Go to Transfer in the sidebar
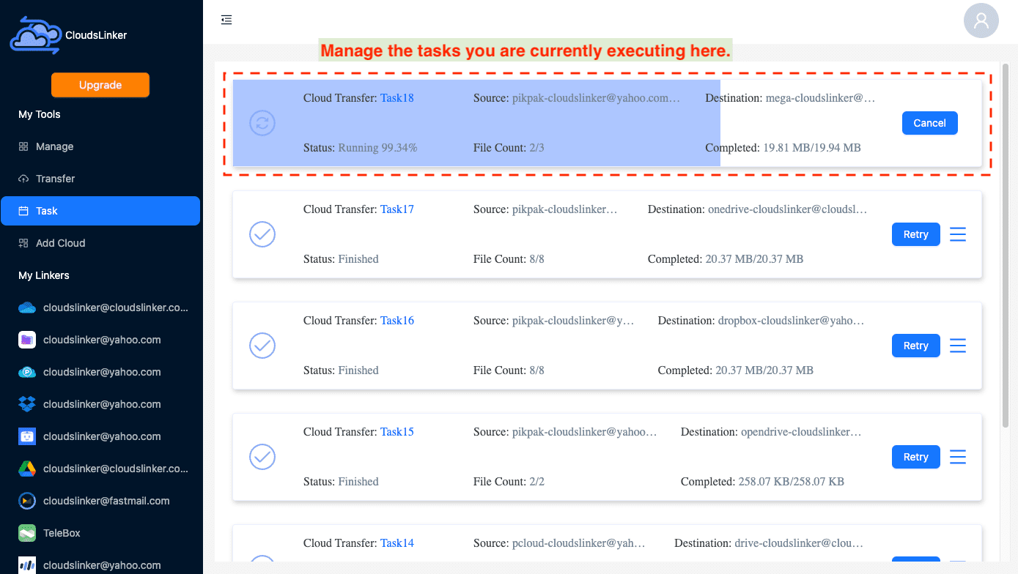1018x574 pixels. tap(55, 179)
